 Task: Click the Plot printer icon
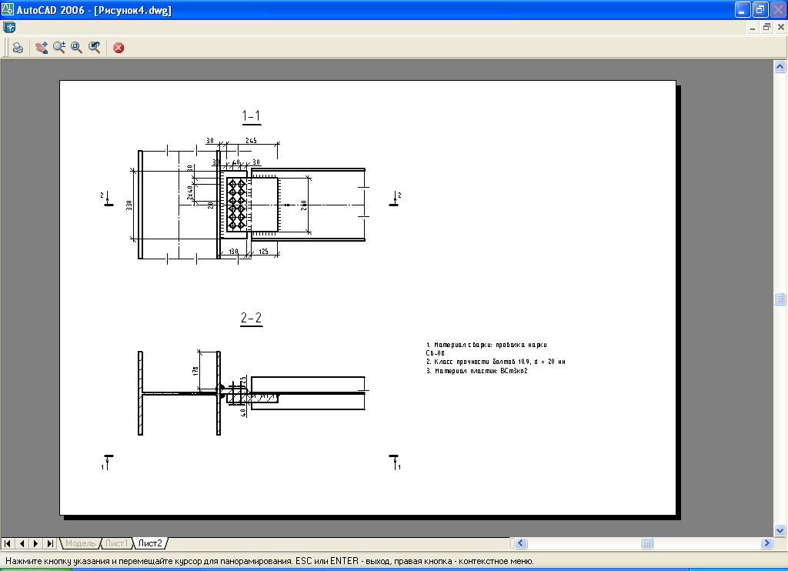point(17,48)
